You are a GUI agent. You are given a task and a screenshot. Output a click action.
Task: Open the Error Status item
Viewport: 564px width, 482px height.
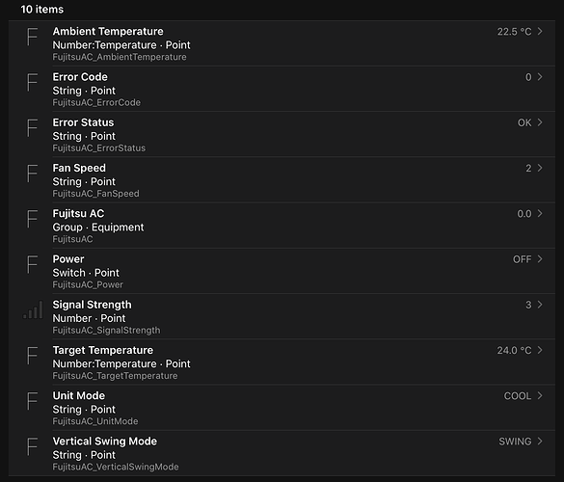[x=282, y=134]
